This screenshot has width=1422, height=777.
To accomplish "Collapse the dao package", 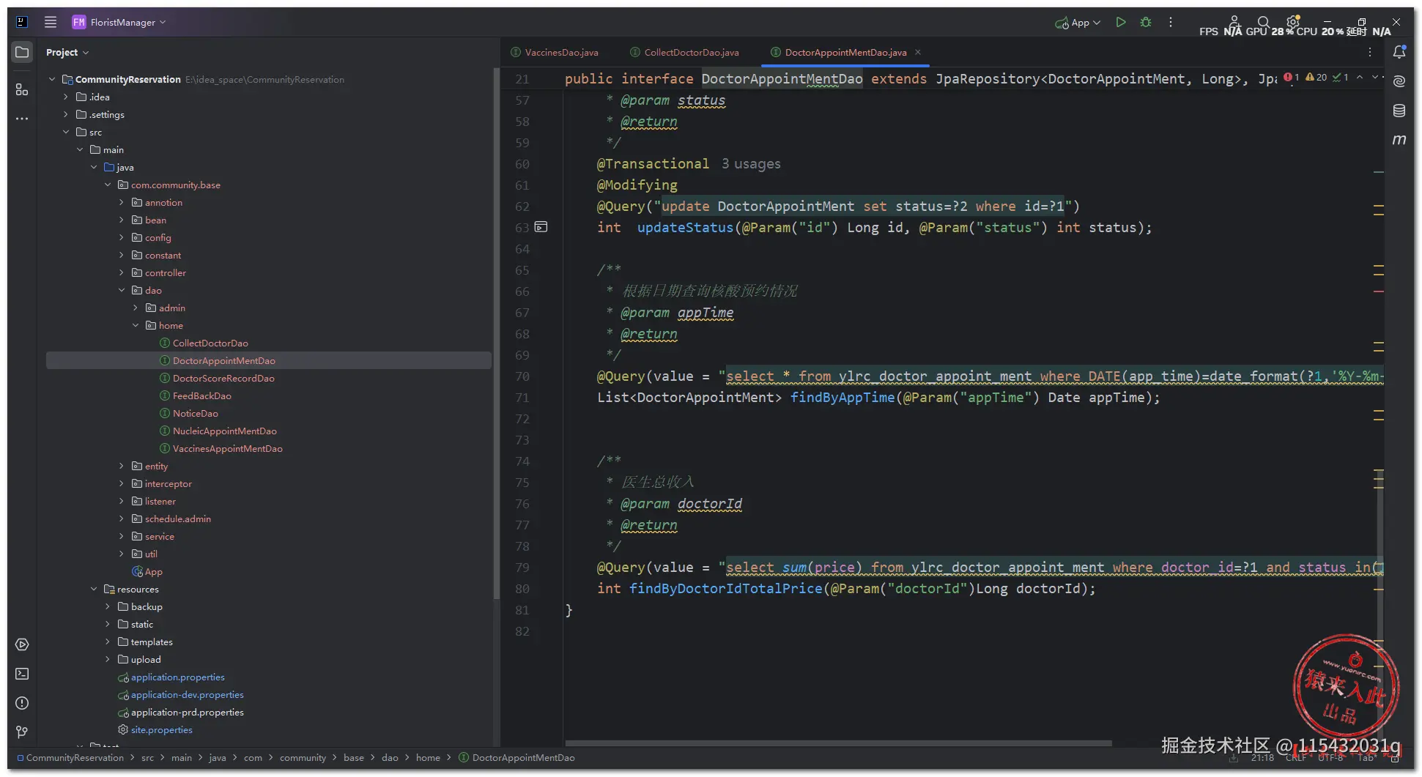I will [122, 290].
